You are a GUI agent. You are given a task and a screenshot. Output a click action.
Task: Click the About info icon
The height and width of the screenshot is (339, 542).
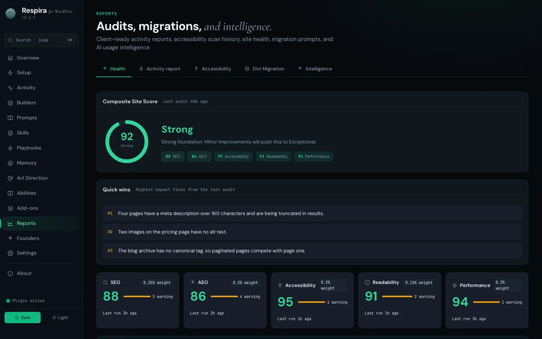pos(10,273)
